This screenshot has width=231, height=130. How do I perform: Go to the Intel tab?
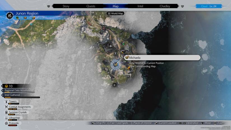coord(140,6)
